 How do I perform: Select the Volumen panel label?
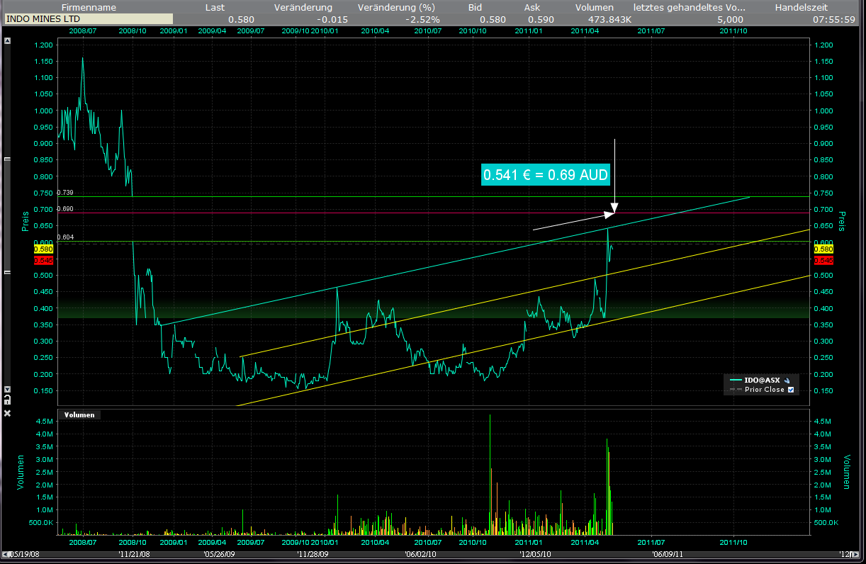(x=79, y=414)
